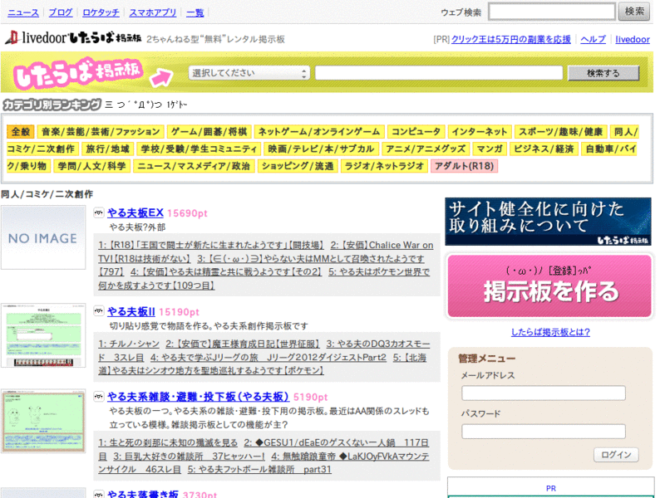Image resolution: width=665 pixels, height=498 pixels.
Task: Click the 15690pt score text
Action: [188, 213]
